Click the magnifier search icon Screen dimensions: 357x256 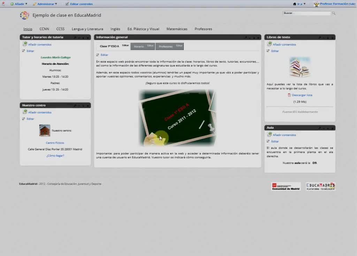(x=334, y=13)
